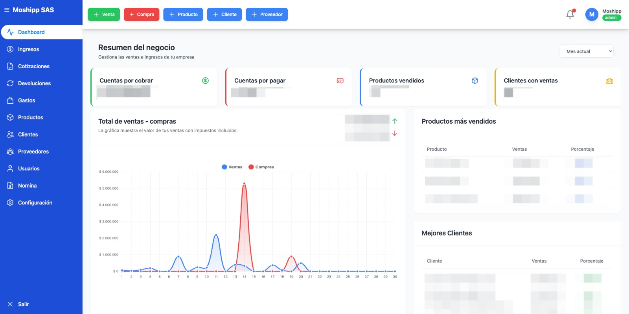Open Configuración from the sidebar
The height and width of the screenshot is (314, 629).
click(x=35, y=203)
